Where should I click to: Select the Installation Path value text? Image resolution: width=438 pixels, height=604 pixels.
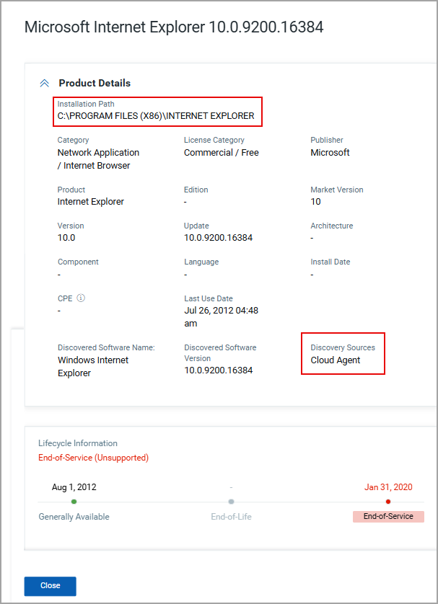[x=156, y=116]
